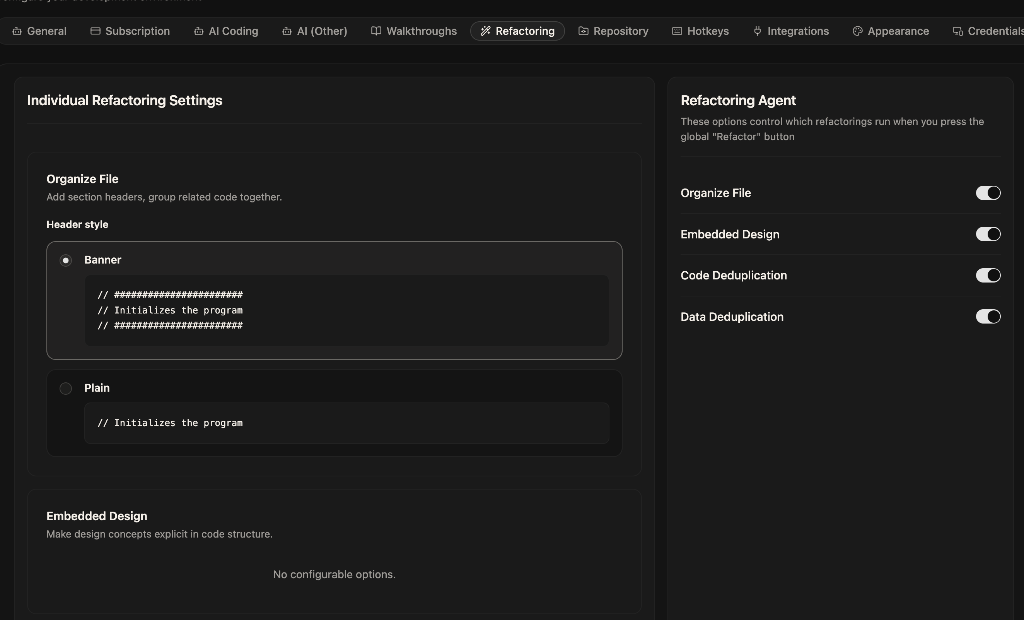Turn off the Data Deduplication switch

[x=988, y=317]
